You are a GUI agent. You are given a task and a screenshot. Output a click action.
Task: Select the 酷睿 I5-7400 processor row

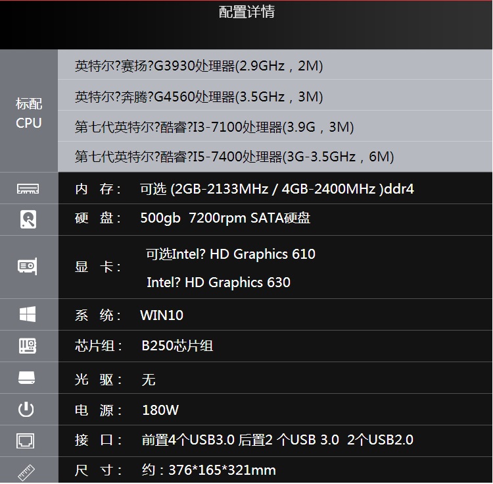tap(275, 157)
